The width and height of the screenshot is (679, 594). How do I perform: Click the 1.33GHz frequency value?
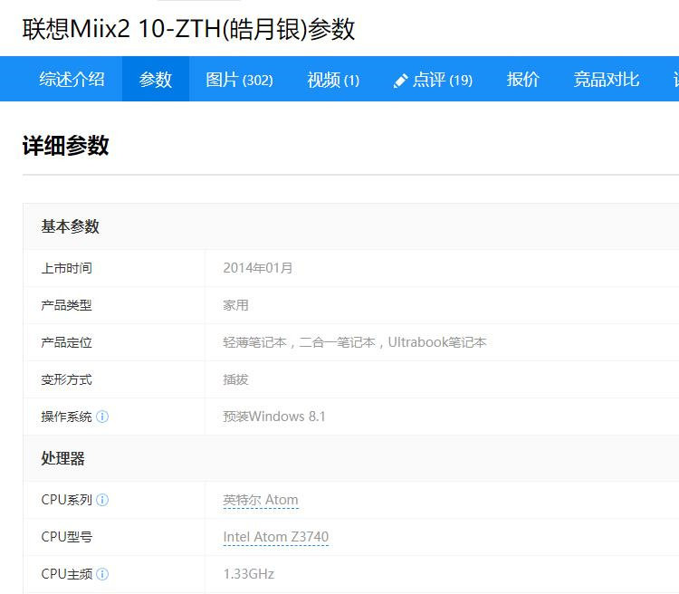[249, 574]
